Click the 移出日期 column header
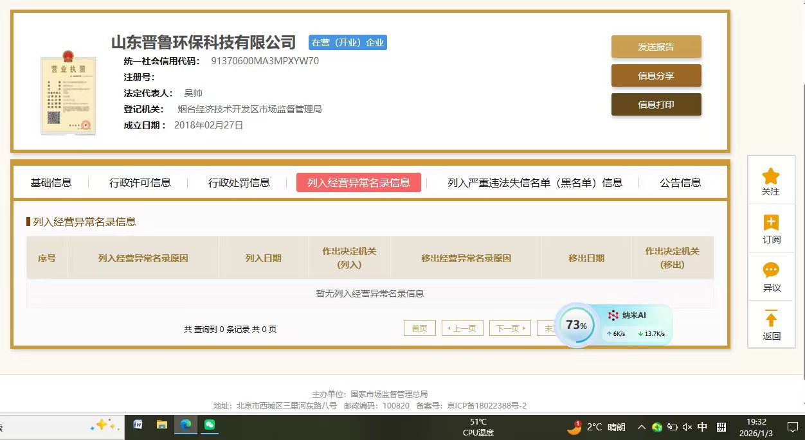805x440 pixels. [586, 258]
